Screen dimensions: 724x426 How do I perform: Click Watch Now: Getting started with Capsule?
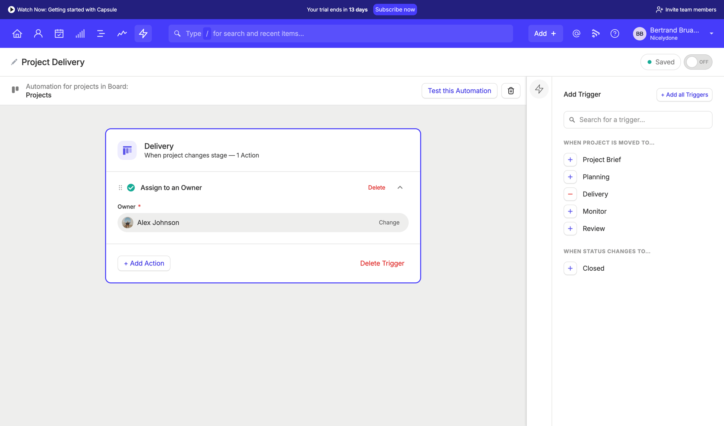pos(63,9)
